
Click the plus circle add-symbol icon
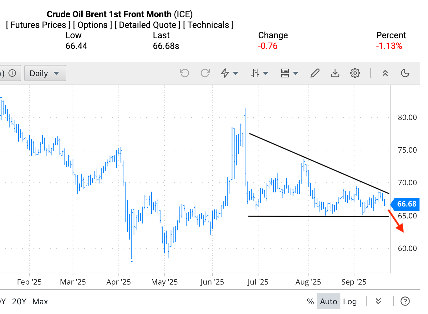12,73
